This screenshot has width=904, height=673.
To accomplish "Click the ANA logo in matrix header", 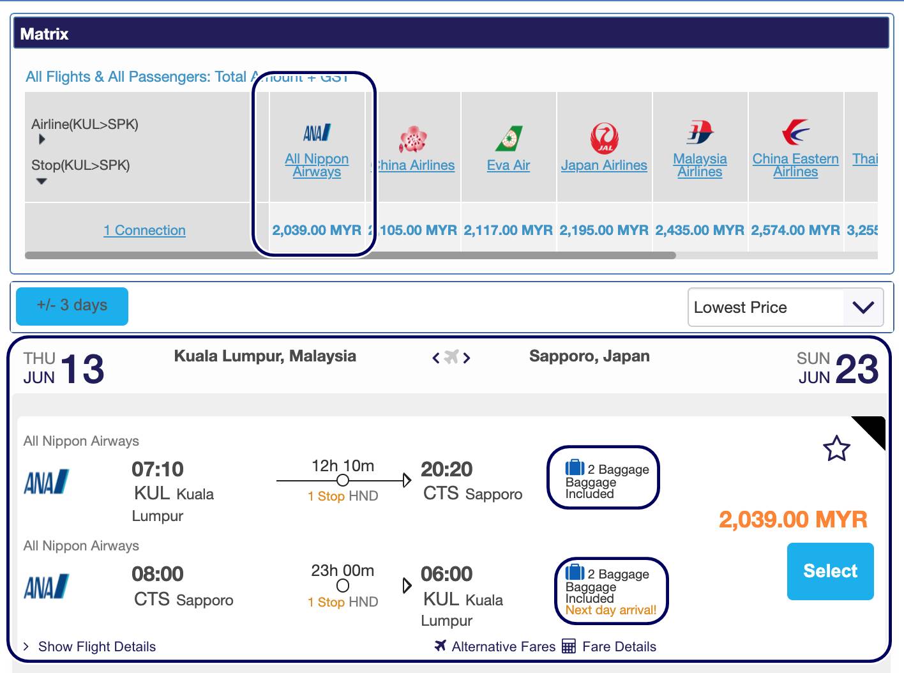I will click(317, 133).
